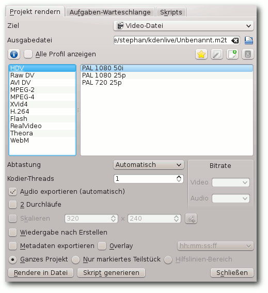This screenshot has width=268, height=293.
Task: Click the icon button next to scale height
Action: (191, 219)
